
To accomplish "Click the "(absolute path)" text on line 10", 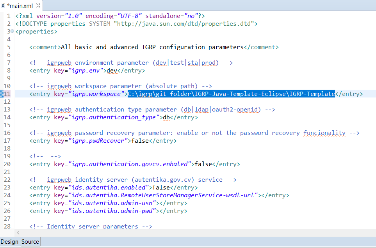I will [x=171, y=86].
